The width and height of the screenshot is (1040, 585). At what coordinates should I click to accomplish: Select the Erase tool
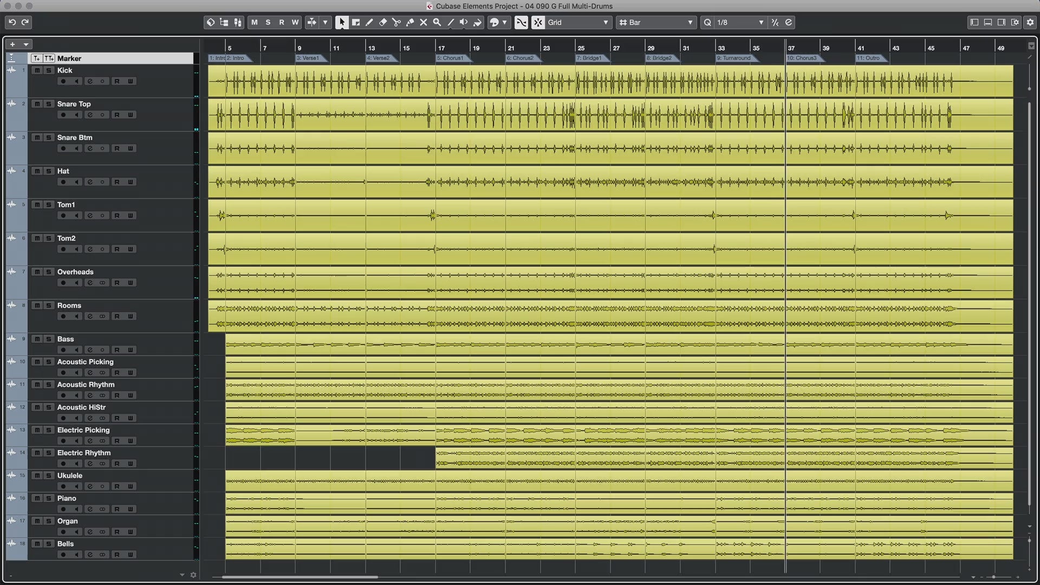[x=383, y=22]
